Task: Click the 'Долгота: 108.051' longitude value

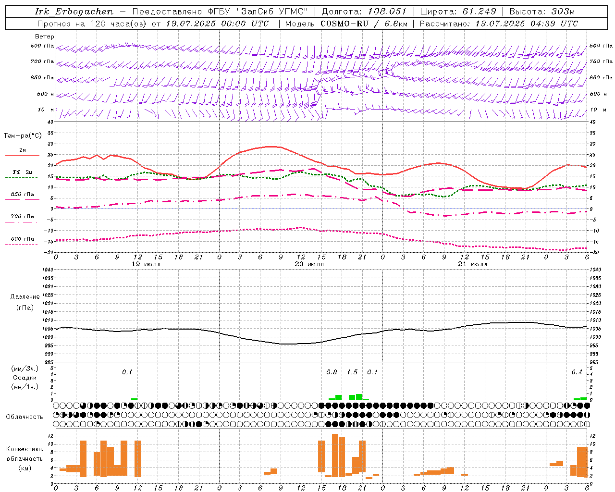Action: pos(364,12)
